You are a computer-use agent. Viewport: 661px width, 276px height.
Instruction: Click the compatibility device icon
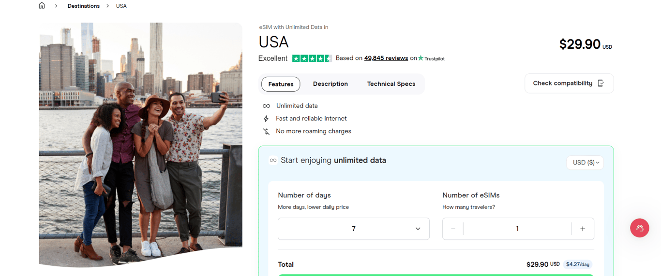[x=601, y=83]
